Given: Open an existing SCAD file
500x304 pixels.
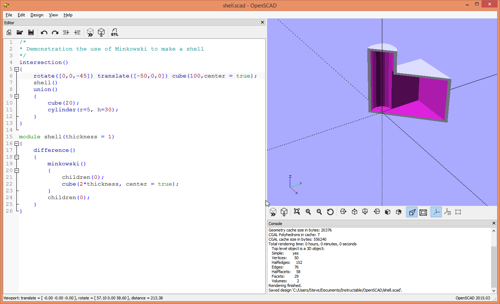Looking at the screenshot, I should (20, 32).
